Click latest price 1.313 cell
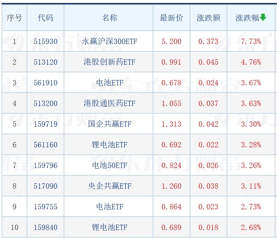Image resolution: width=277 pixels, height=238 pixels. [x=171, y=124]
